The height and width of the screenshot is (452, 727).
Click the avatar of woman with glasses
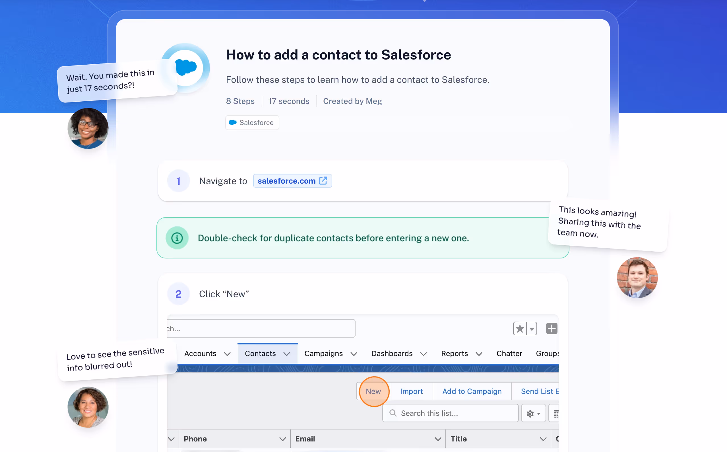[x=88, y=128]
